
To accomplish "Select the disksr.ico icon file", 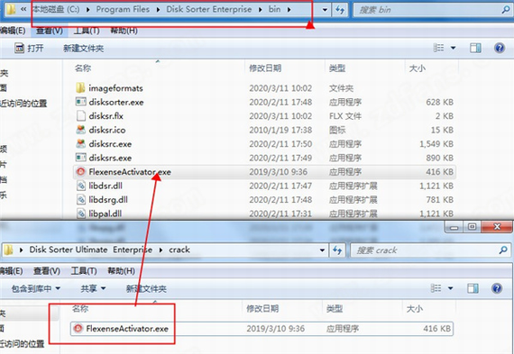I will pos(80,130).
